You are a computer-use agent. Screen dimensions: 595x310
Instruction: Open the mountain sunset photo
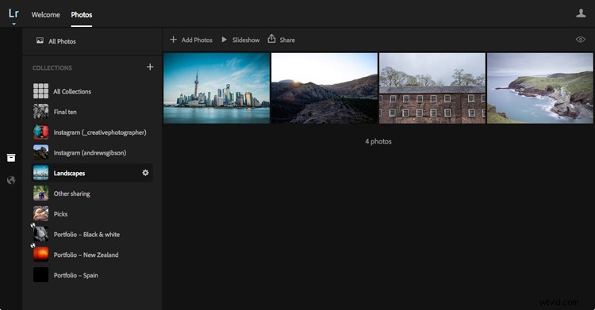pos(324,88)
